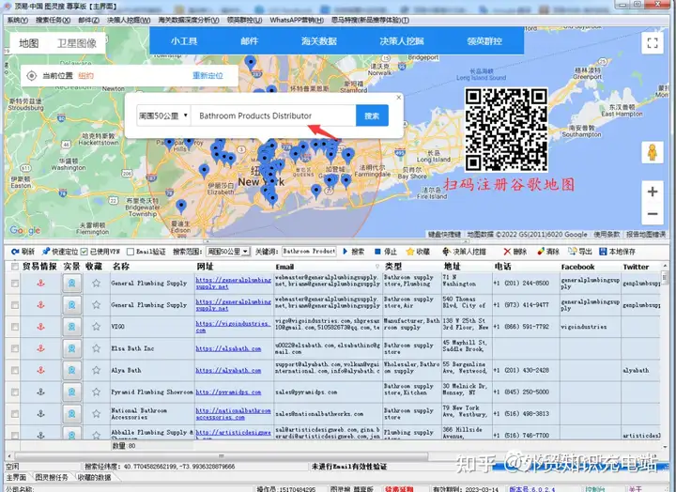The height and width of the screenshot is (492, 676).
Task: Check row checkbox for National Bathroom Accessories
Action: (x=15, y=413)
